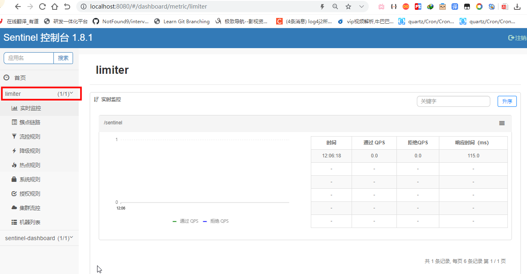Collapse the limiter app chevron
The width and height of the screenshot is (527, 274).
(x=72, y=93)
